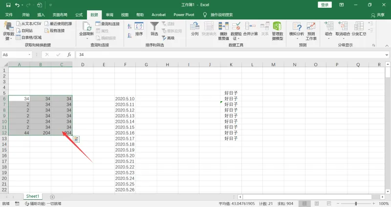Click the horizontal scrollbar right arrow
The height and width of the screenshot is (207, 391).
point(382,197)
